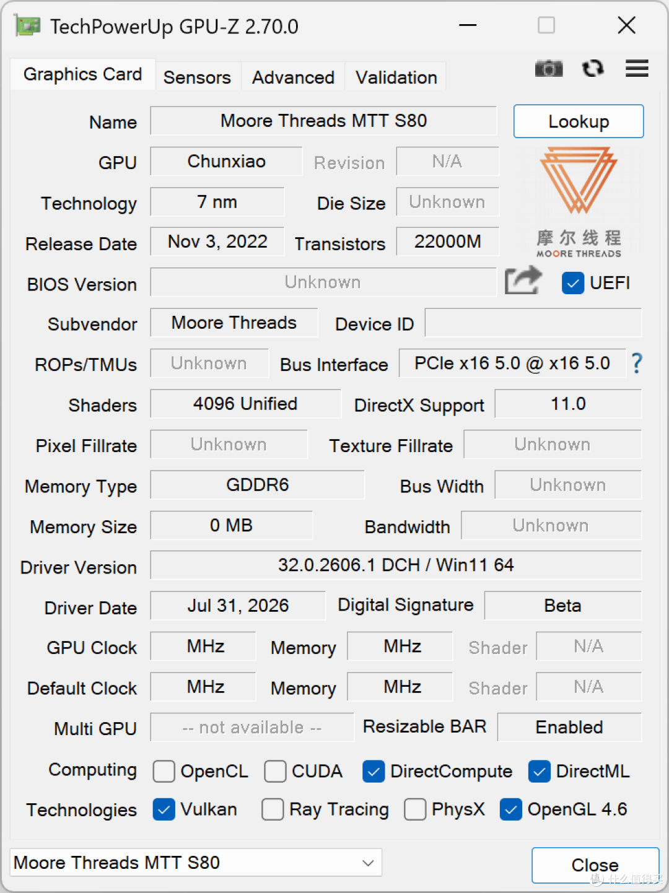Click the Revision N/A field
The image size is (669, 893).
click(x=447, y=161)
